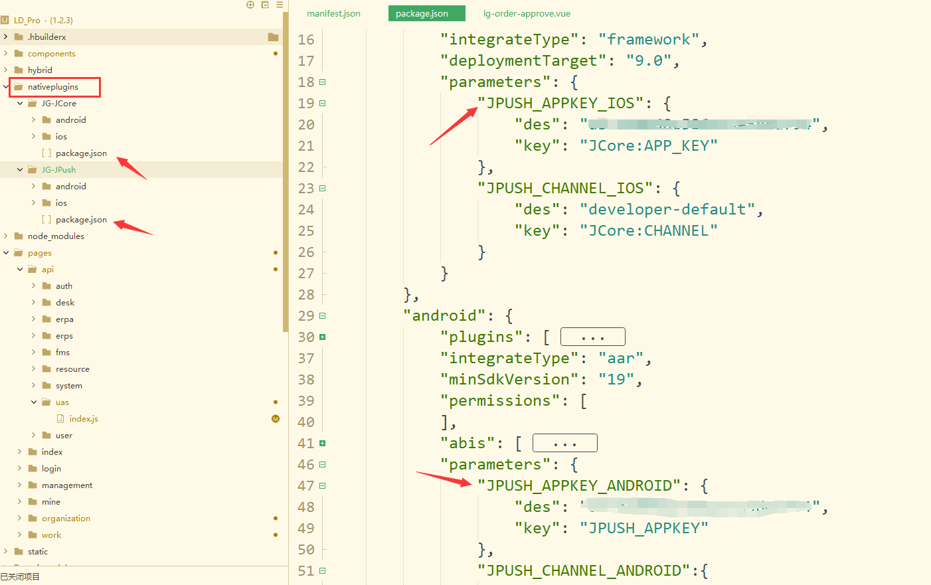Click the folder icon beside organization
This screenshot has width=931, height=585.
point(33,518)
